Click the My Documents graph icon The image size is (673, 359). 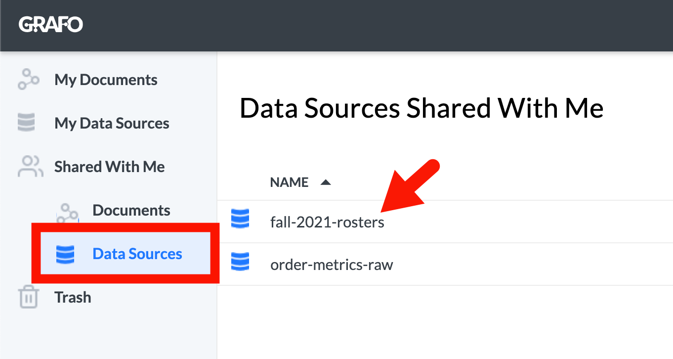click(28, 80)
